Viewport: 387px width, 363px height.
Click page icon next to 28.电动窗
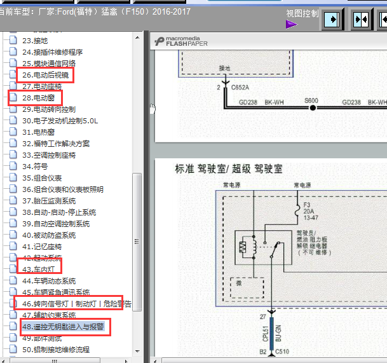pyautogui.click(x=13, y=97)
